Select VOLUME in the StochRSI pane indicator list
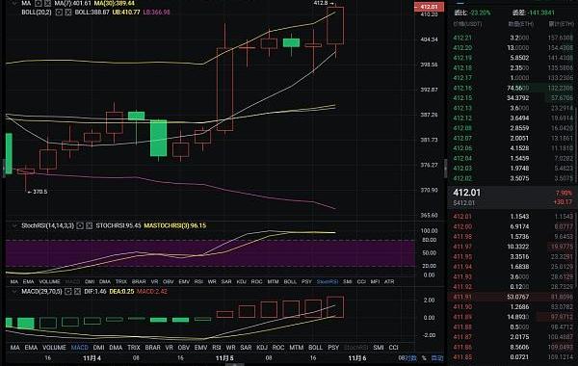Image resolution: width=578 pixels, height=366 pixels. click(x=49, y=281)
